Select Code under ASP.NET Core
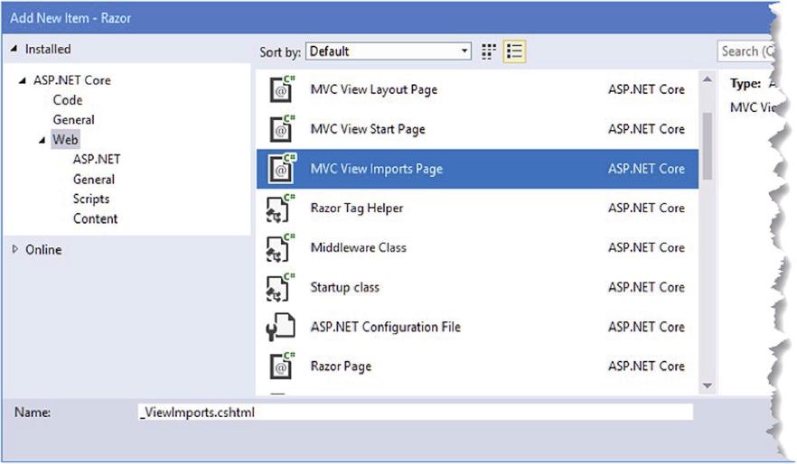Viewport: 797px width, 464px height. click(x=68, y=100)
